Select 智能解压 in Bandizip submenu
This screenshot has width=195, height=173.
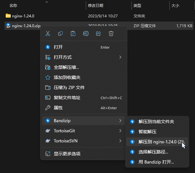(147, 132)
